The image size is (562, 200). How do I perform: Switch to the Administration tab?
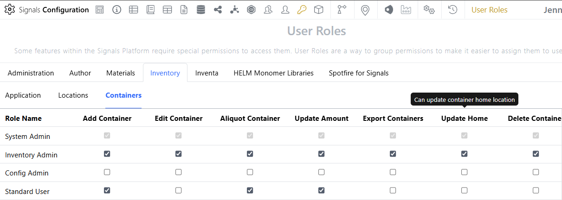31,73
